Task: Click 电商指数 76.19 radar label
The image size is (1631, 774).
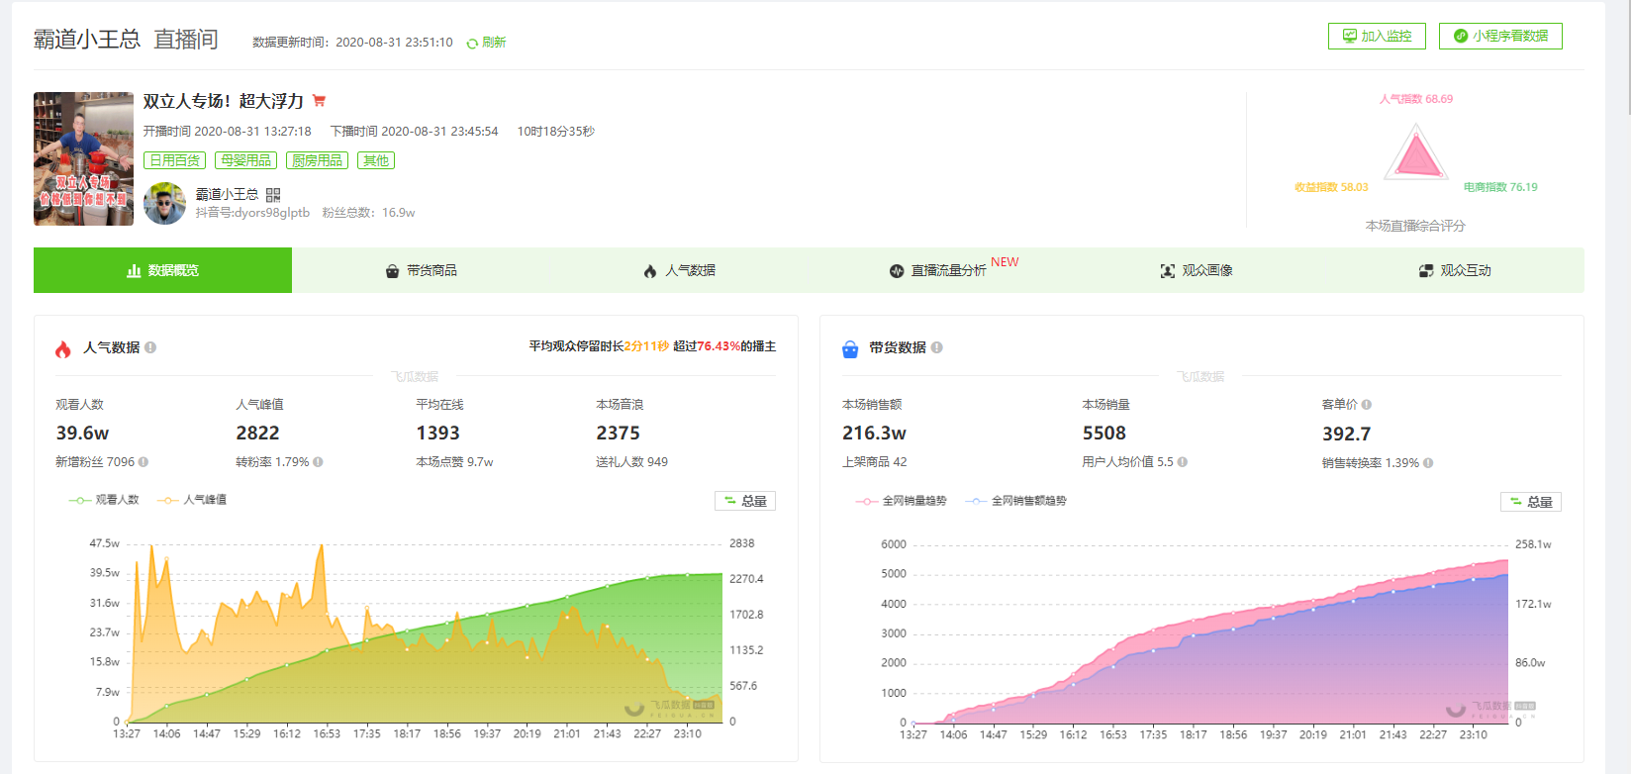Action: tap(1500, 187)
